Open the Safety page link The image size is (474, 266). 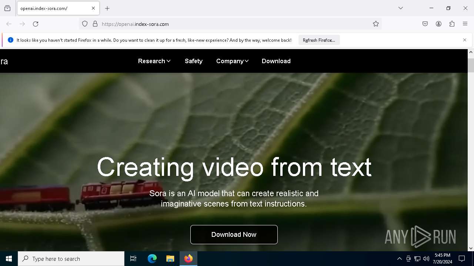(194, 61)
